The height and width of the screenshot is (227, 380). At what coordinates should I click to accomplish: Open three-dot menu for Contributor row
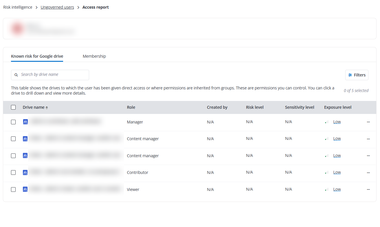point(368,172)
